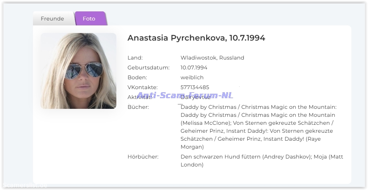This screenshot has width=368, height=190.
Task: Click the Land field label
Action: (x=135, y=58)
